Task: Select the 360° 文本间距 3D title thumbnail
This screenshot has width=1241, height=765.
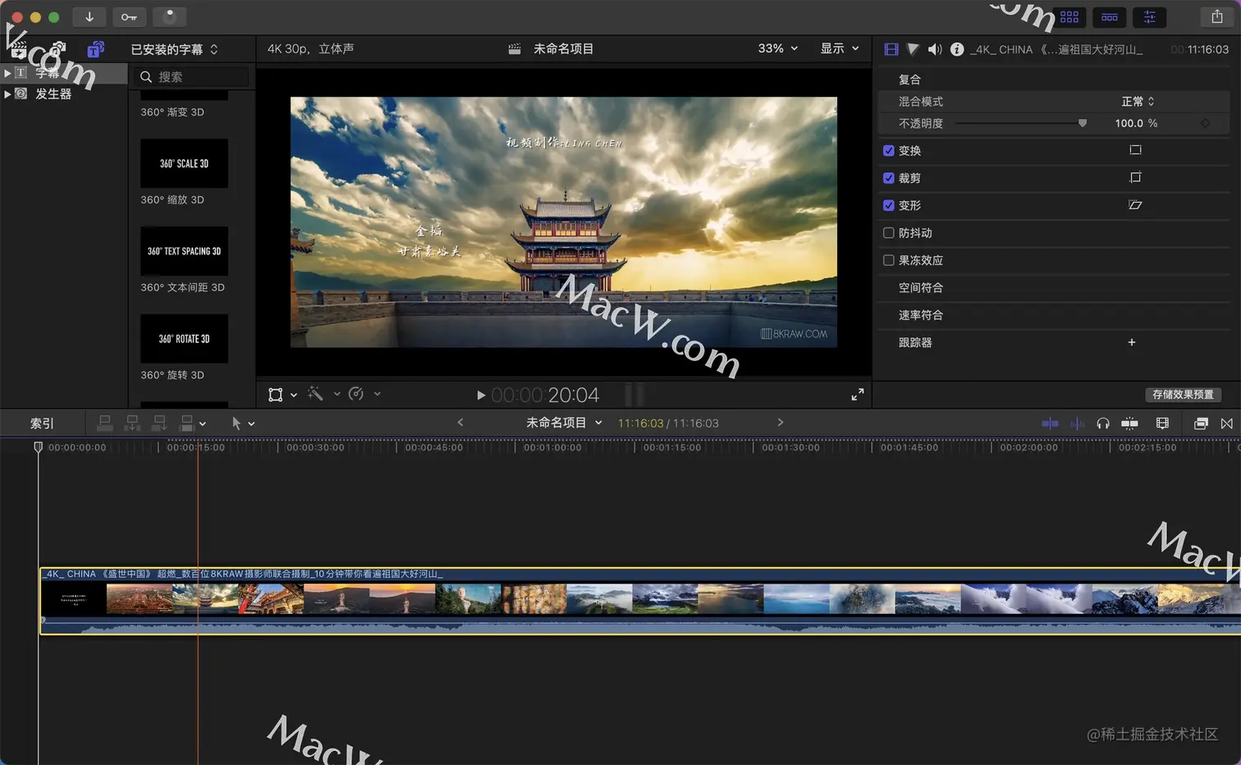Action: point(184,251)
